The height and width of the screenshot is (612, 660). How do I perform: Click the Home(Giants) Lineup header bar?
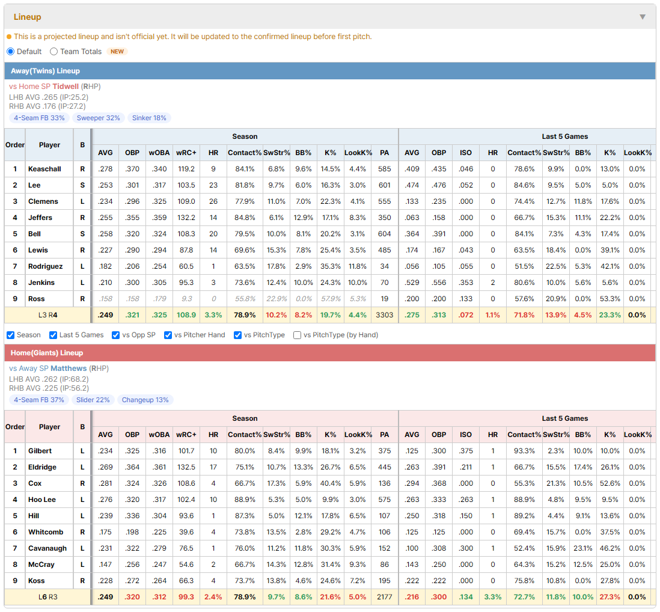click(x=330, y=353)
